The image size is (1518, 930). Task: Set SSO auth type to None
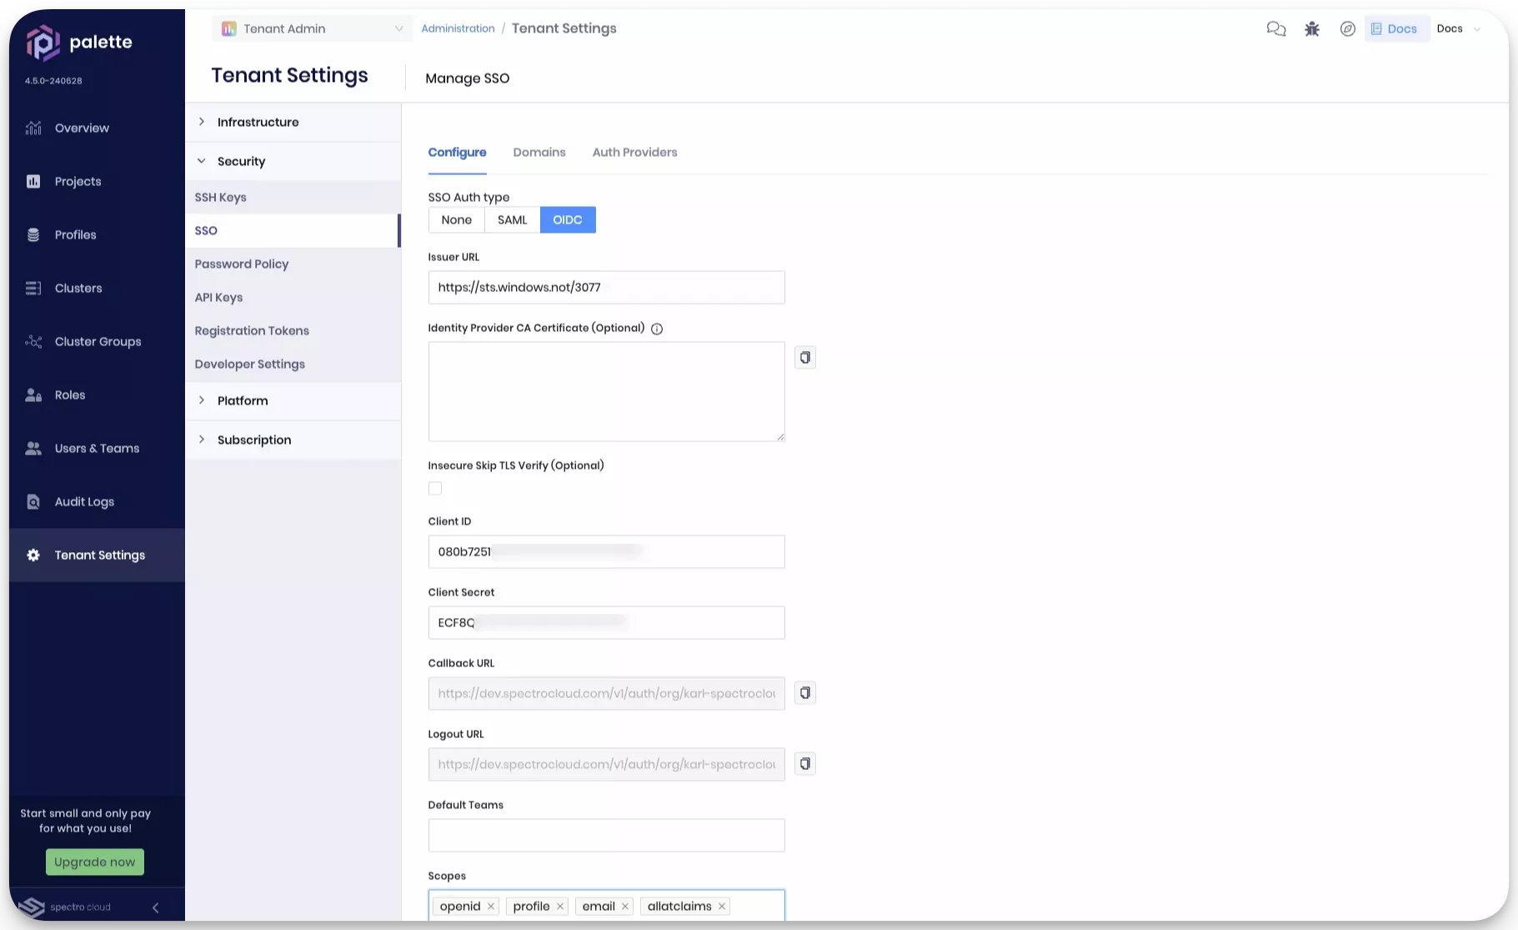coord(456,220)
